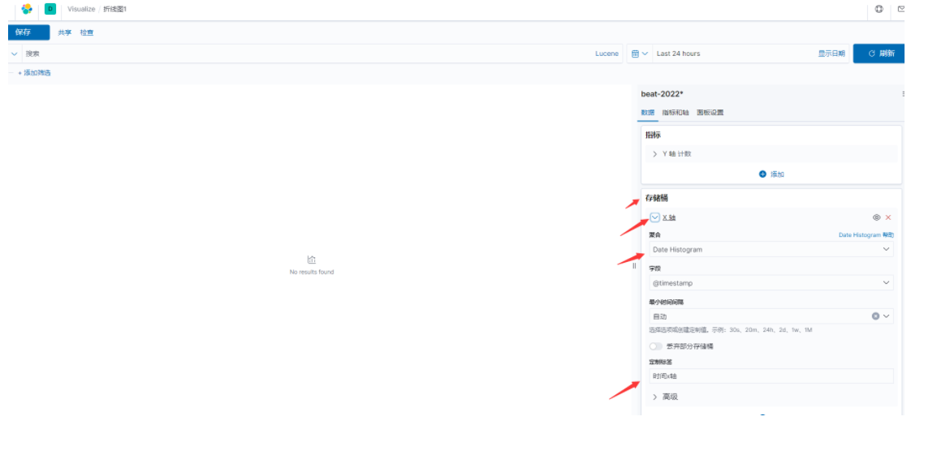The width and height of the screenshot is (937, 451).
Task: Open the @timestamp field dropdown
Action: pyautogui.click(x=771, y=283)
